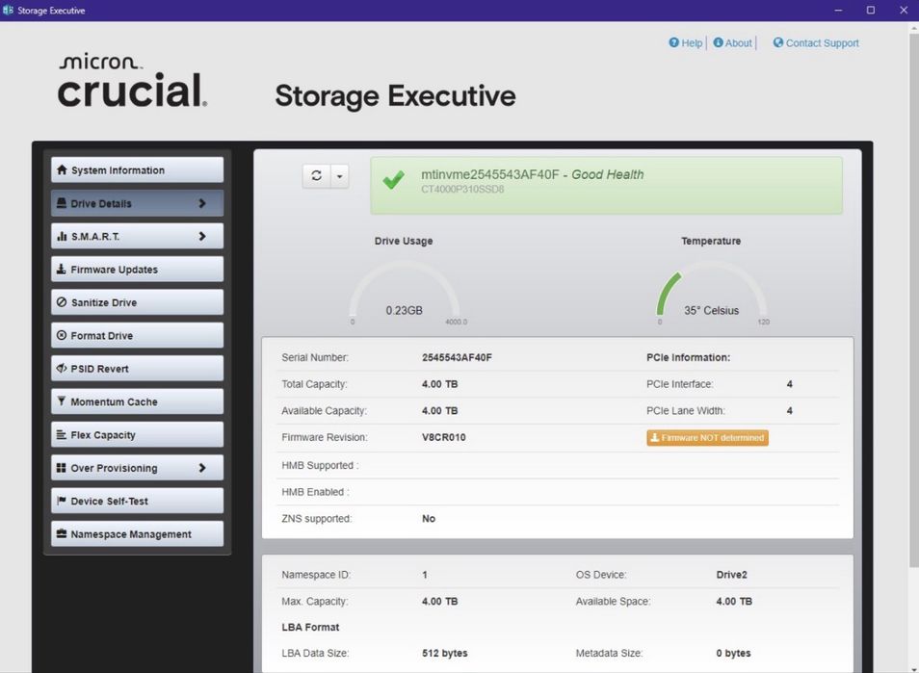
Task: Select the mtinvme2545543AF40F drive banner
Action: click(x=606, y=185)
